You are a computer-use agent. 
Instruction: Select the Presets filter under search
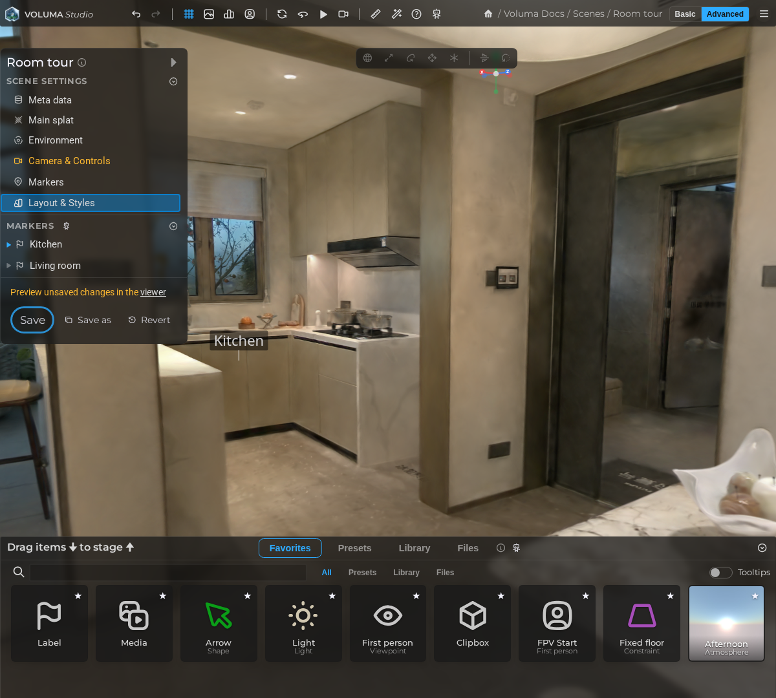tap(362, 573)
